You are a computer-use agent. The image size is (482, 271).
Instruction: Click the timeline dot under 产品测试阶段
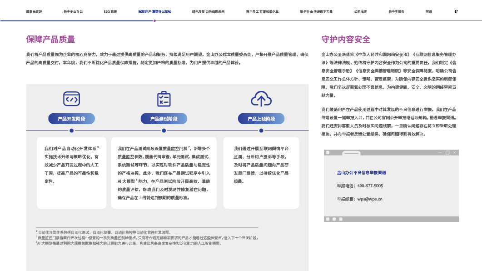coord(164,130)
